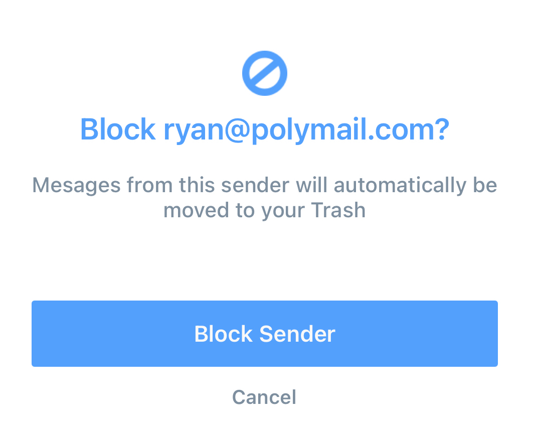The width and height of the screenshot is (536, 430).
Task: Confirm blocking ryan@polymail.com
Action: click(264, 334)
